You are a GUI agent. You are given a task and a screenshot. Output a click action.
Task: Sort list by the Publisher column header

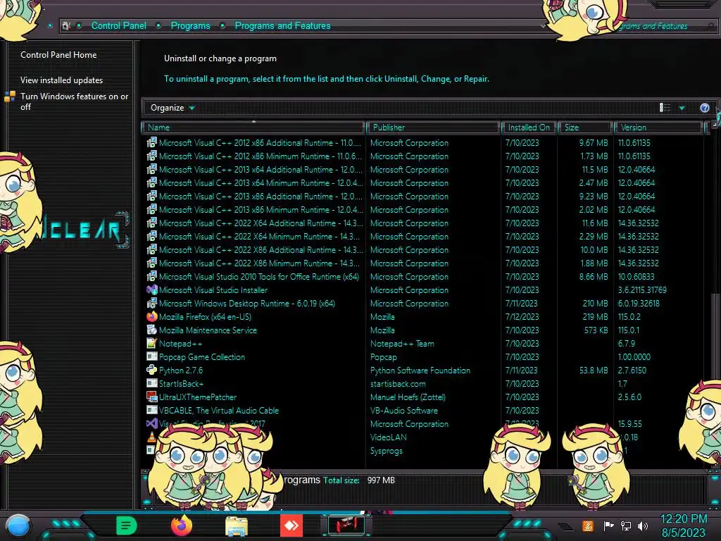click(433, 128)
